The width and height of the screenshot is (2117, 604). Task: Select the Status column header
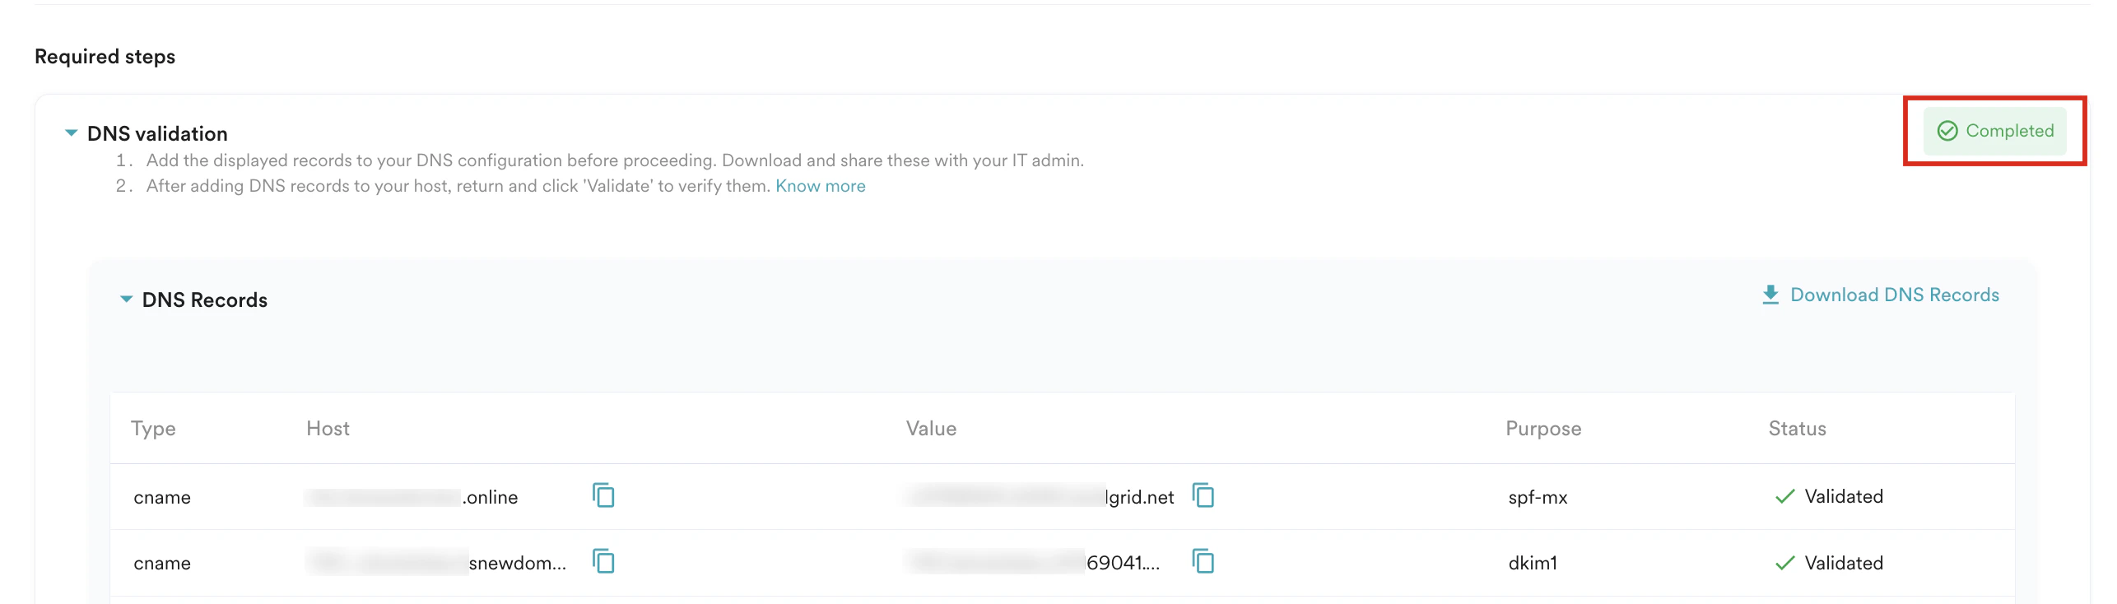point(1796,428)
